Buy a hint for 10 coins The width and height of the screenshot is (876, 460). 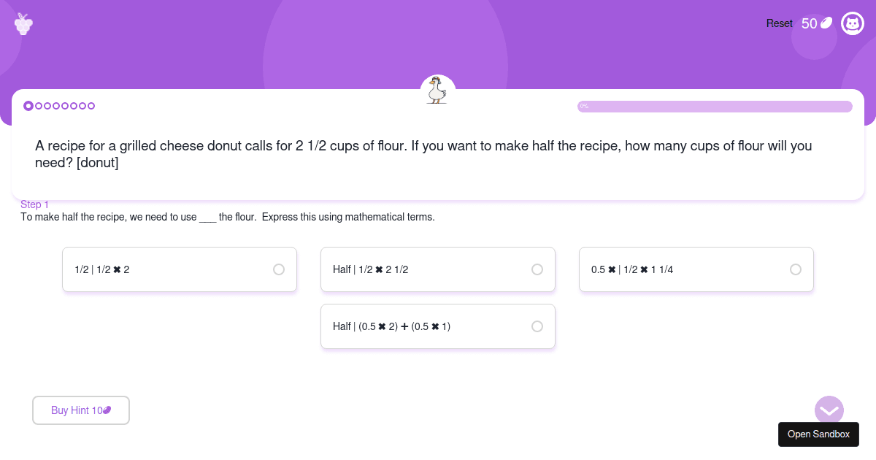80,410
